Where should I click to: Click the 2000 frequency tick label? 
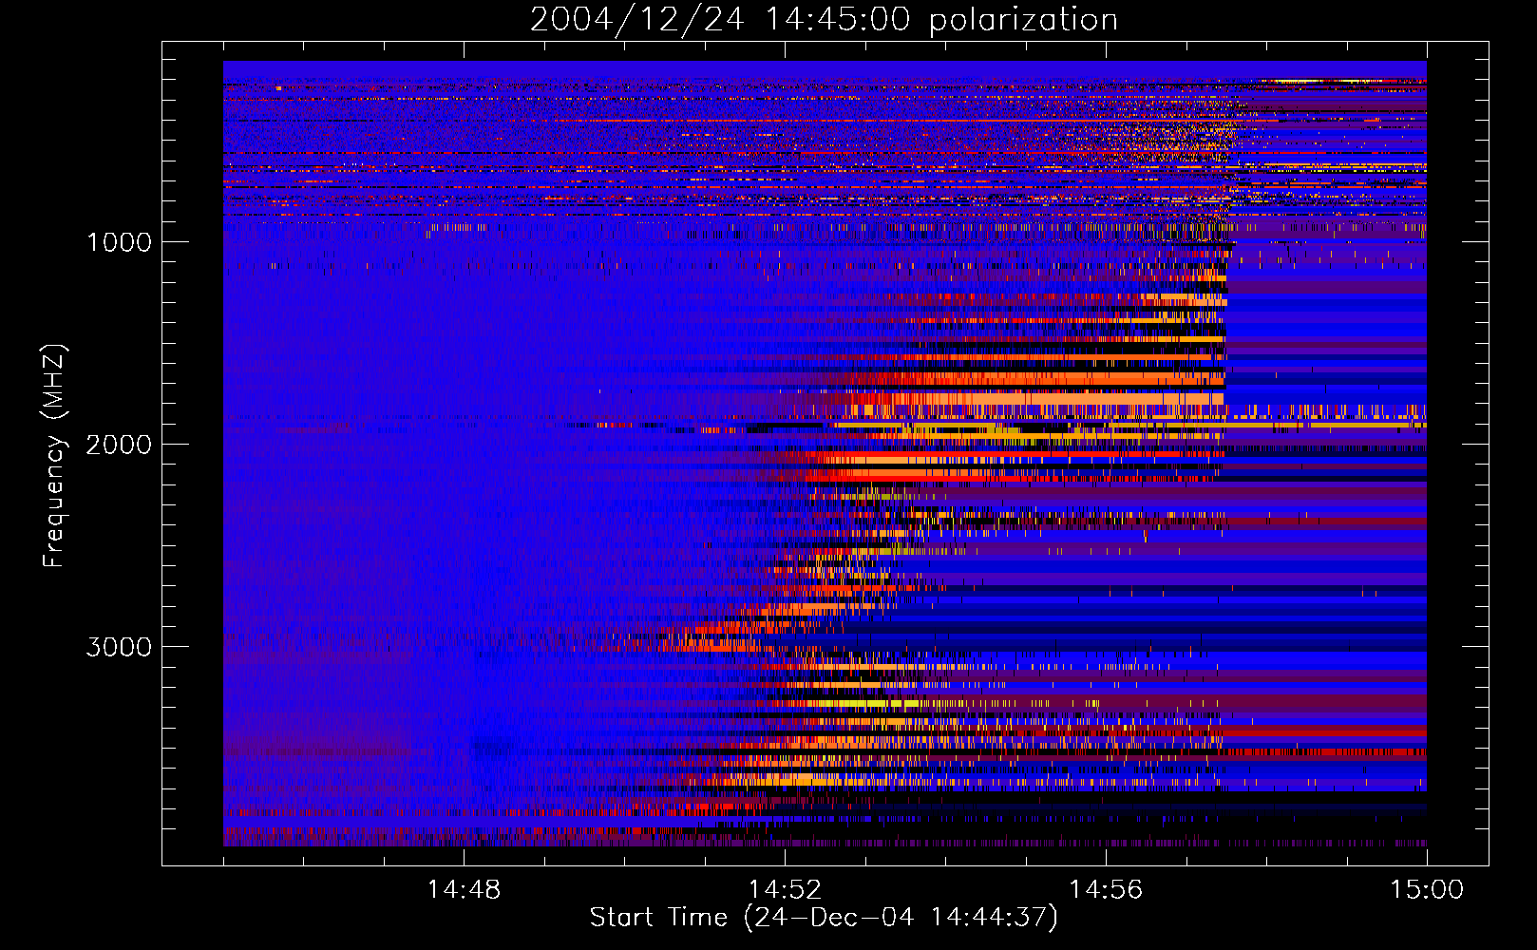click(x=119, y=445)
